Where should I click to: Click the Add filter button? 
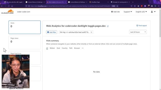click(x=52, y=32)
